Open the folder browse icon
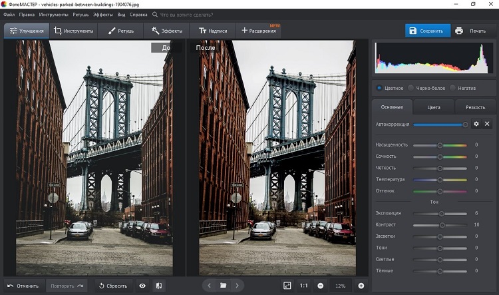Image resolution: width=499 pixels, height=295 pixels. click(224, 286)
